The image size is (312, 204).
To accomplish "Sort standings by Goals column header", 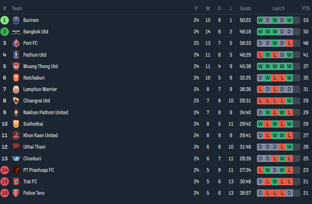I will [245, 8].
